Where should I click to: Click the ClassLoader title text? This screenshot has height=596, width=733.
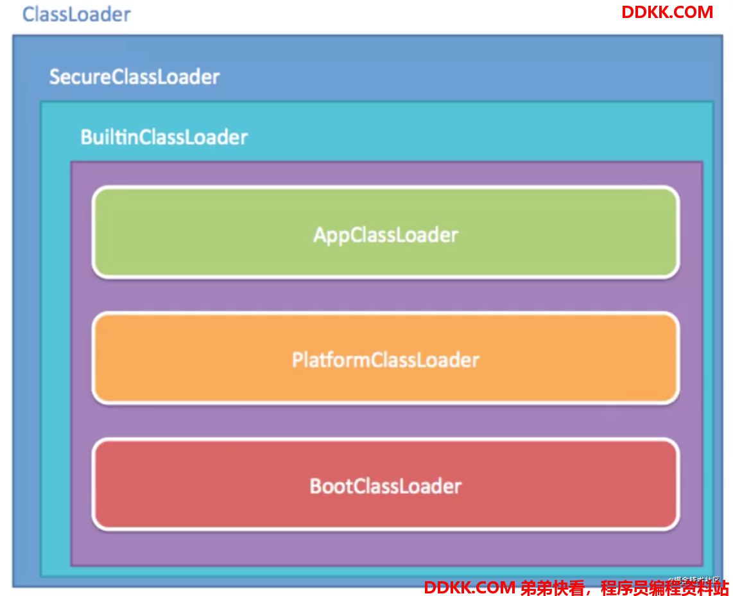pyautogui.click(x=76, y=15)
